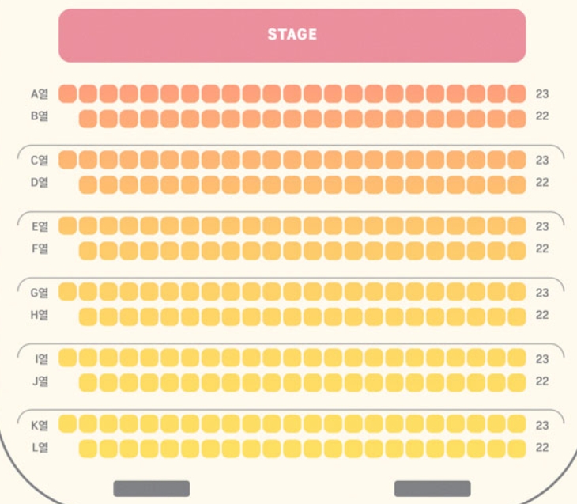
Task: Click the pink STAGE area
Action: click(292, 36)
